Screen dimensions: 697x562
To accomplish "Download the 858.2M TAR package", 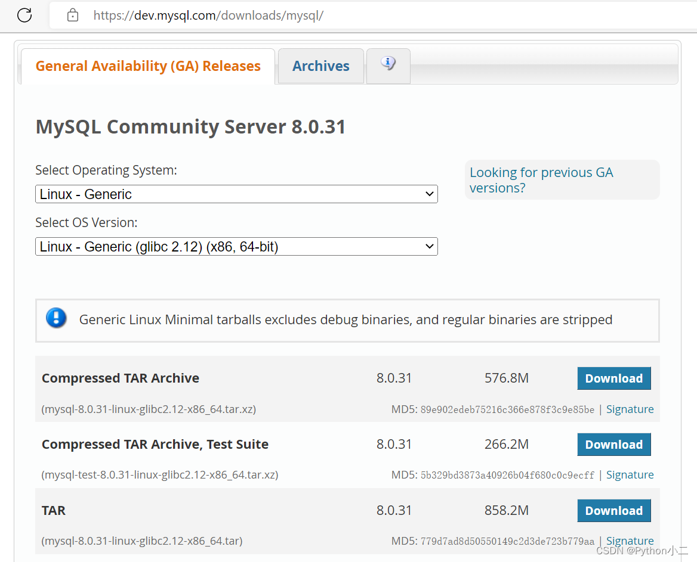I will point(613,511).
